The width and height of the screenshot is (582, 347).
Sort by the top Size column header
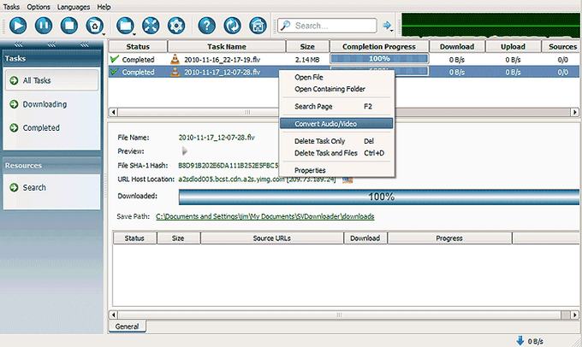coord(307,47)
